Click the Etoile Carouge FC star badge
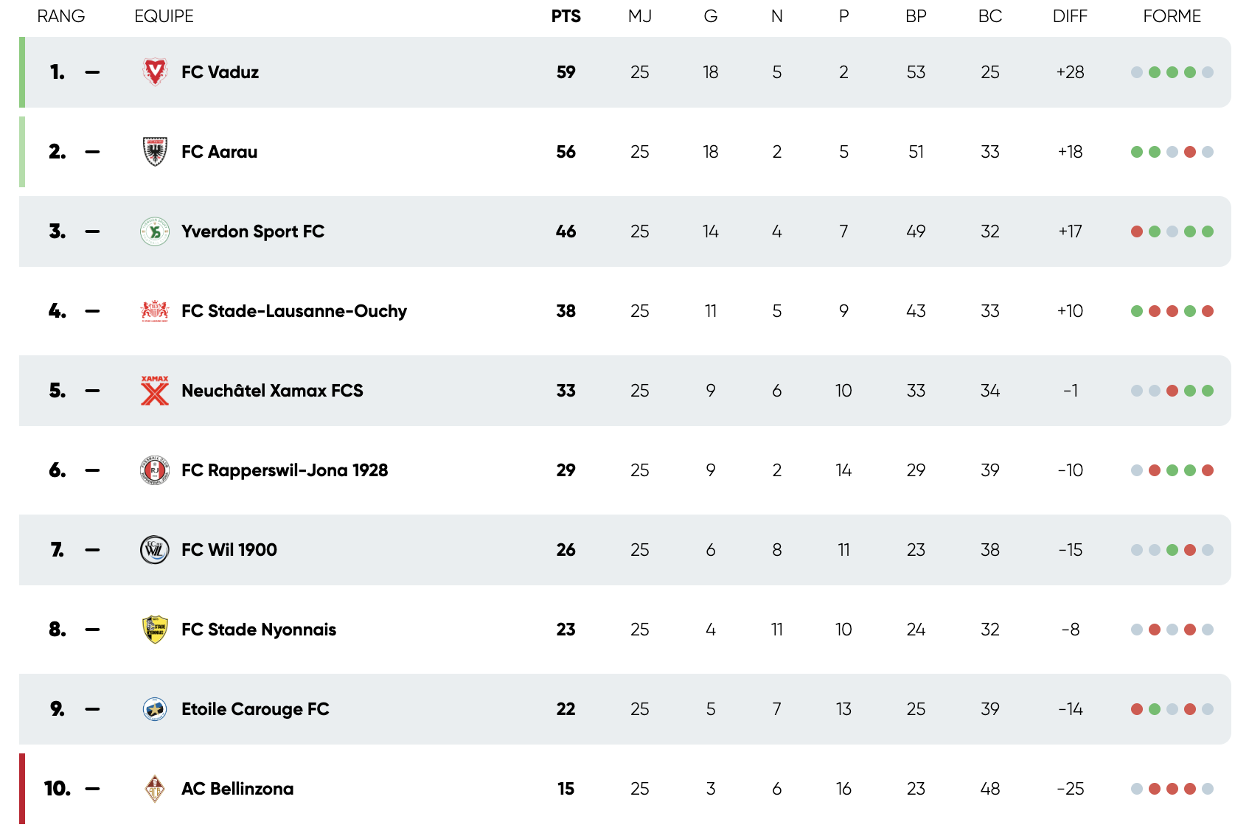This screenshot has height=833, width=1249. pos(155,709)
